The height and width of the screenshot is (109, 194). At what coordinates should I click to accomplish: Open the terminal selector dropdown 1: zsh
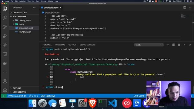[x=149, y=45]
